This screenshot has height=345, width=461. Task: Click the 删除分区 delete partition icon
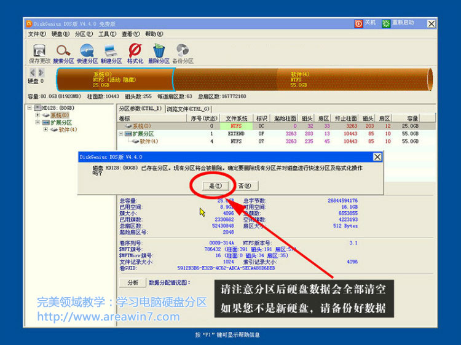159,53
